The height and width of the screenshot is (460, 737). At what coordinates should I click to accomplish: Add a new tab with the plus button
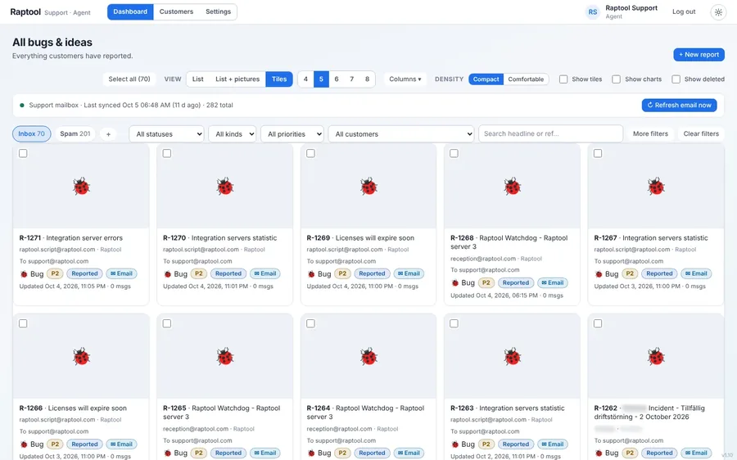pos(108,134)
